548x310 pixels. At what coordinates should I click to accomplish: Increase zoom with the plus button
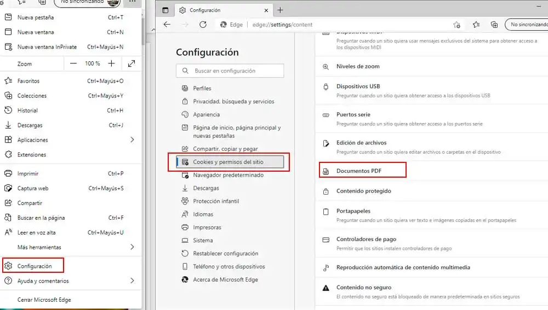point(111,63)
